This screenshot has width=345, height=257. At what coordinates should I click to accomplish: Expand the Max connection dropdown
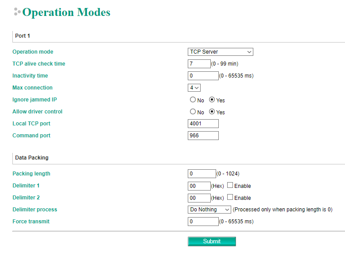click(x=194, y=88)
